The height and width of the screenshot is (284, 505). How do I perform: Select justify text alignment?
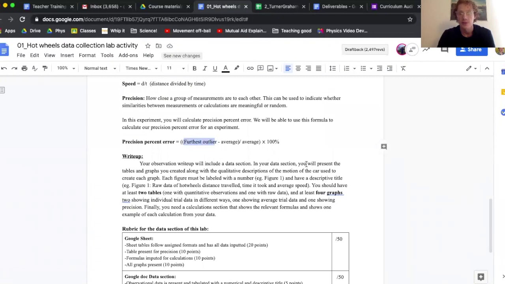click(319, 68)
